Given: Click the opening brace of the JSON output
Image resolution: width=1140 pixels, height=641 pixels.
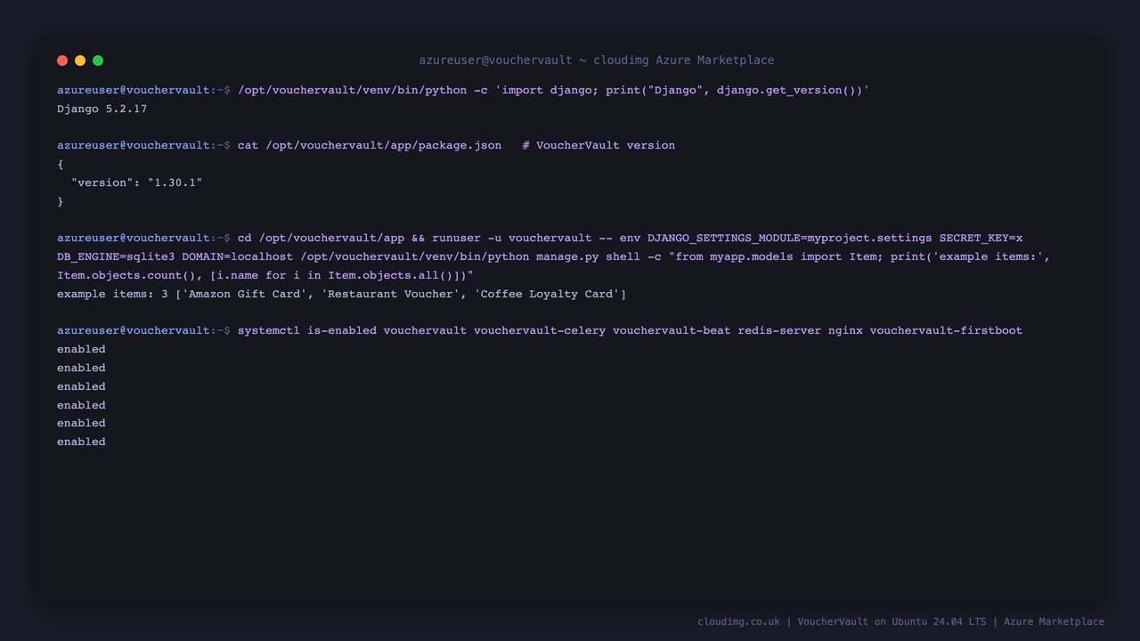Looking at the screenshot, I should 61,164.
